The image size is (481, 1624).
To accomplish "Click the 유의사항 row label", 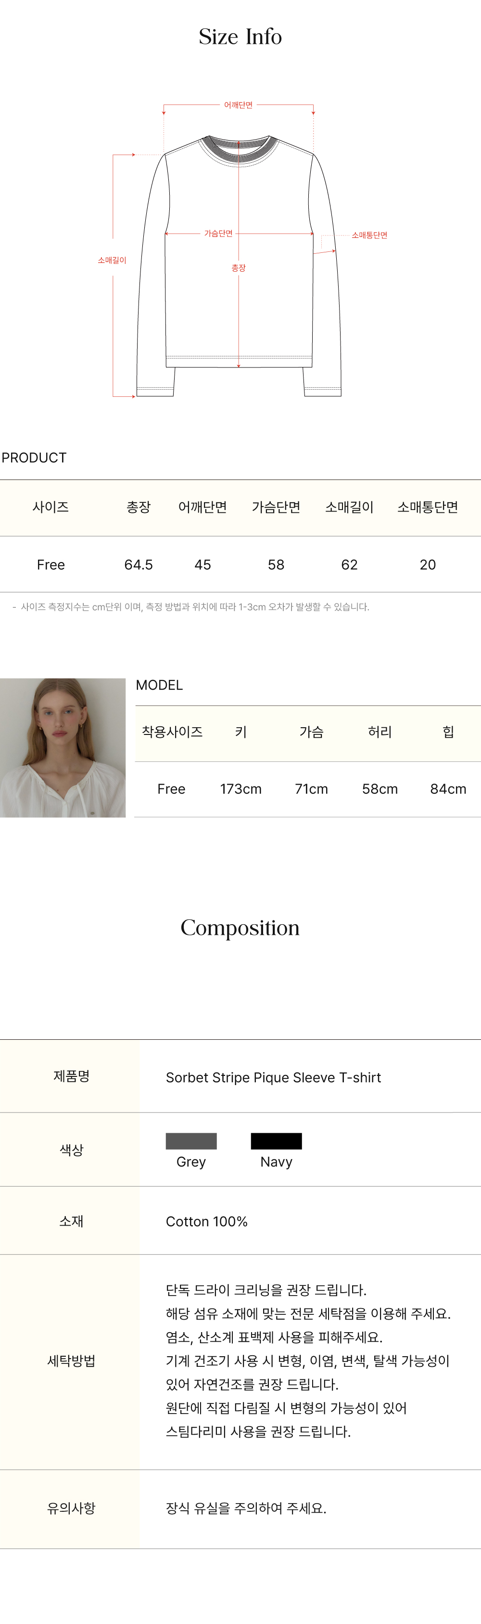I will [x=71, y=1507].
